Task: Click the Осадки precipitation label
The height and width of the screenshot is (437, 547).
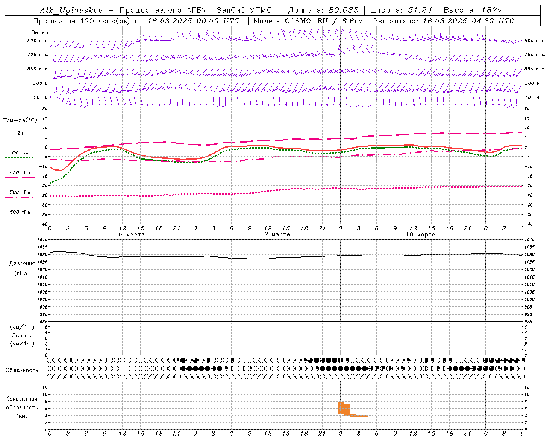Action: [x=22, y=335]
